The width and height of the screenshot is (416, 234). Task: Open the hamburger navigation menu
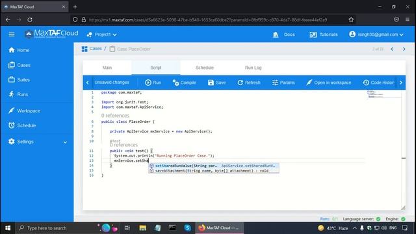(x=12, y=34)
